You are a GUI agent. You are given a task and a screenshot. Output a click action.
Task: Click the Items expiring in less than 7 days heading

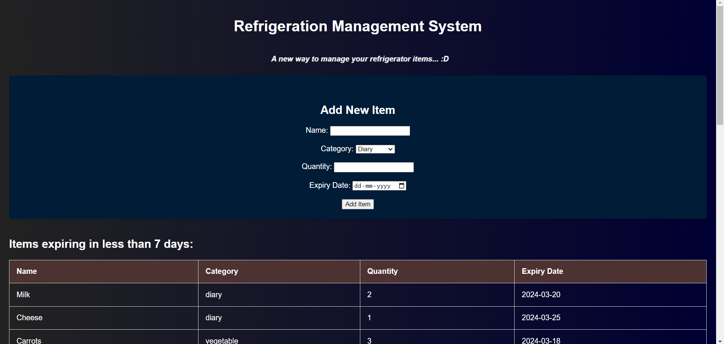point(101,244)
